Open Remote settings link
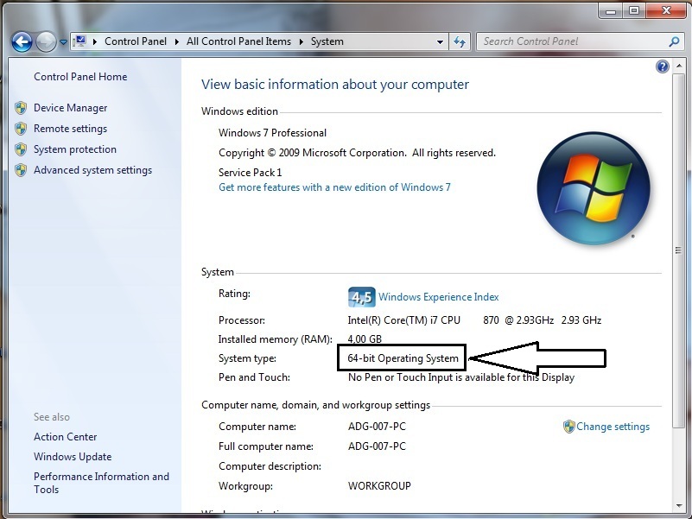 coord(71,129)
